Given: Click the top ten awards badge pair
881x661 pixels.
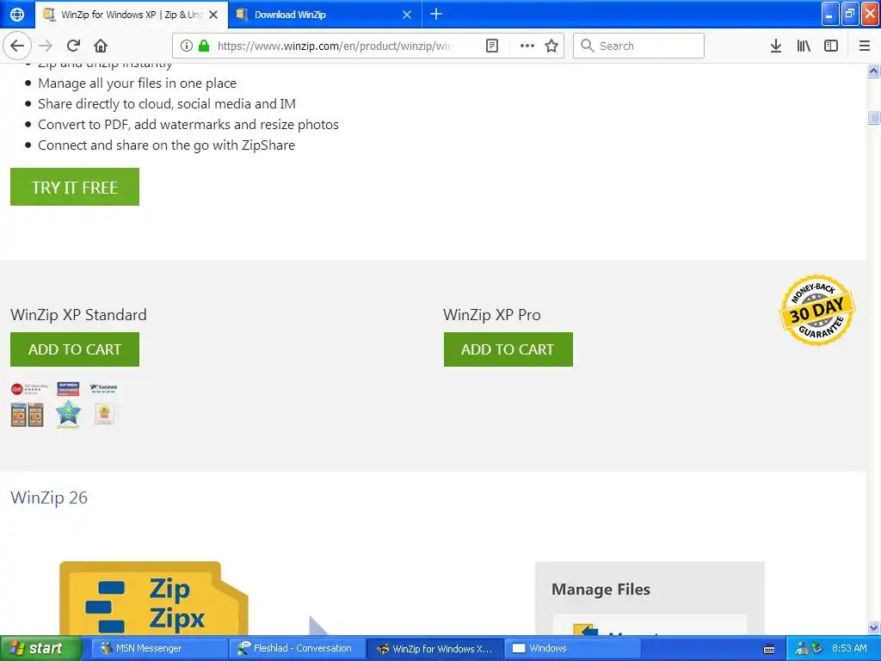Looking at the screenshot, I should 27,415.
